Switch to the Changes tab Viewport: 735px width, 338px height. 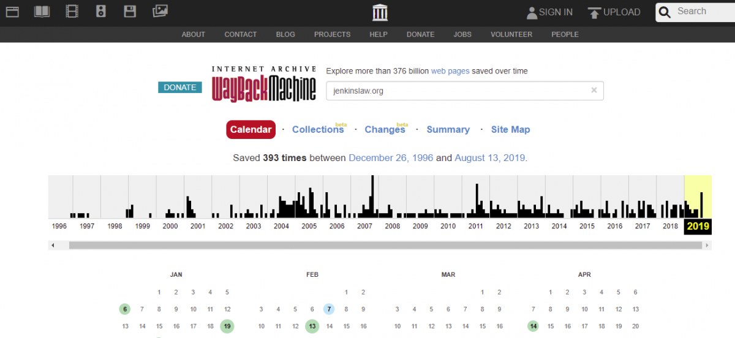click(x=385, y=129)
